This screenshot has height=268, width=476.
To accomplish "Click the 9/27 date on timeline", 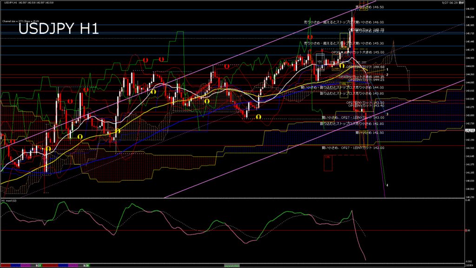I will pyautogui.click(x=39, y=265).
